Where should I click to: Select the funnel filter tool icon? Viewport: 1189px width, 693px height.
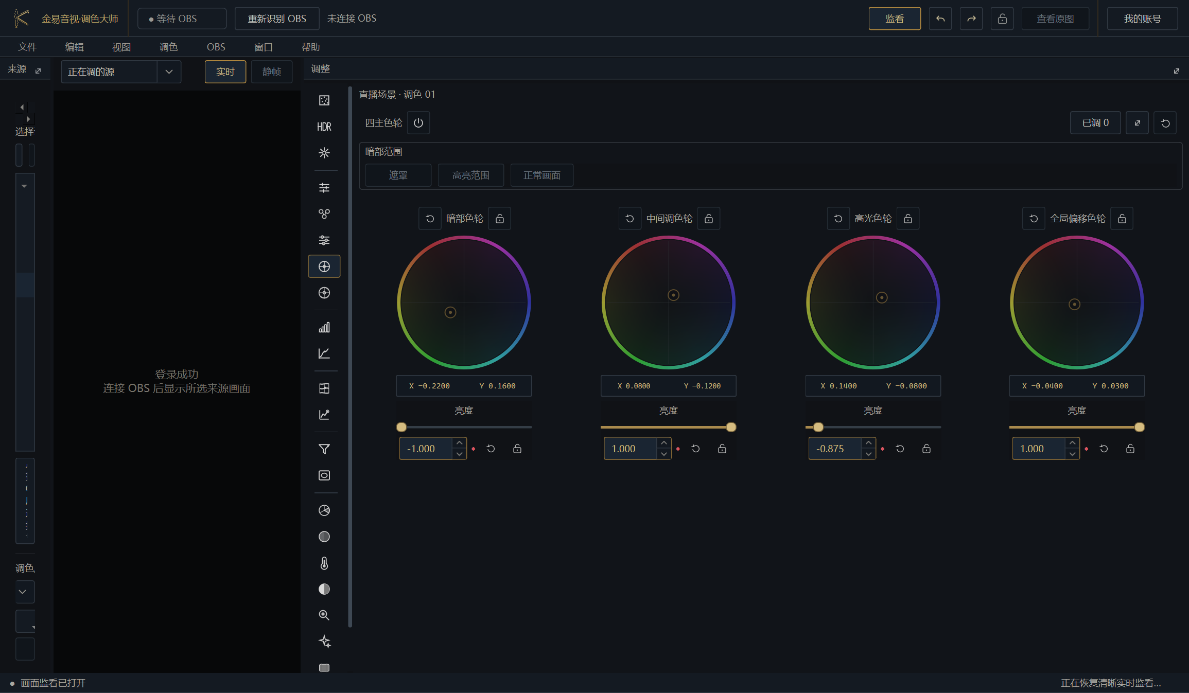point(324,449)
